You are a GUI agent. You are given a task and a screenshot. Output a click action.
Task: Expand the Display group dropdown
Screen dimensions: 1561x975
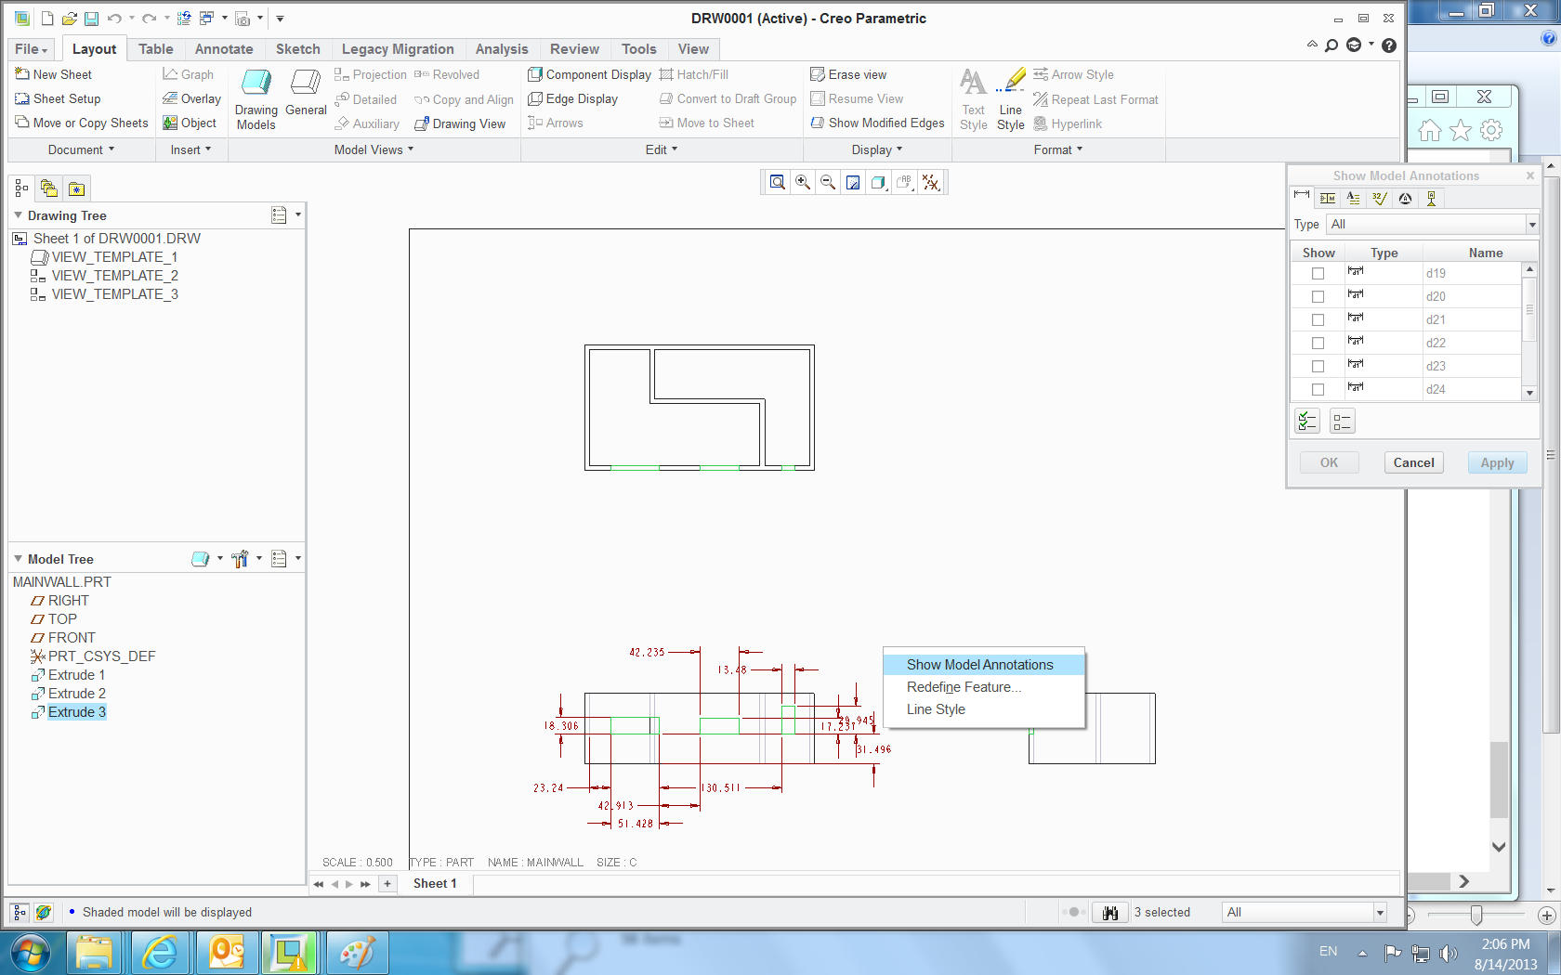(877, 149)
